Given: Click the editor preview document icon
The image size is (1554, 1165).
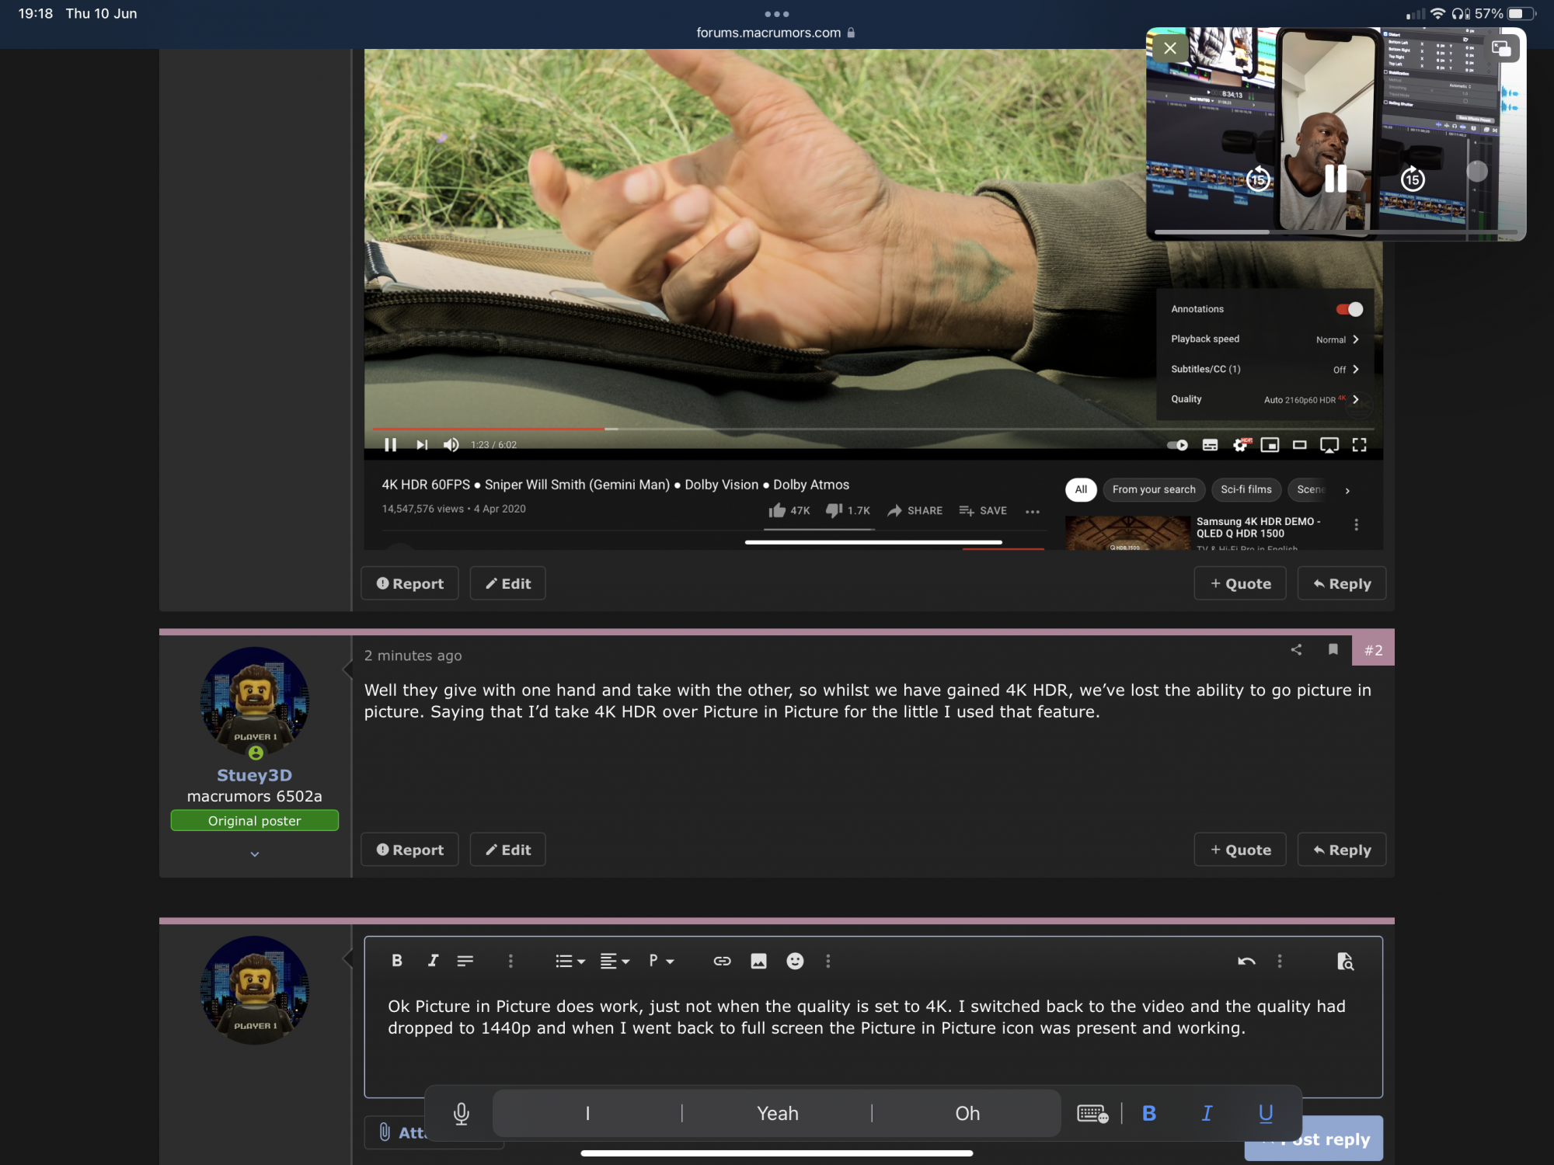Looking at the screenshot, I should click(x=1345, y=962).
